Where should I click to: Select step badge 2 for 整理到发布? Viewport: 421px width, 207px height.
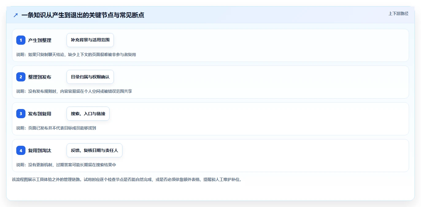(x=21, y=77)
